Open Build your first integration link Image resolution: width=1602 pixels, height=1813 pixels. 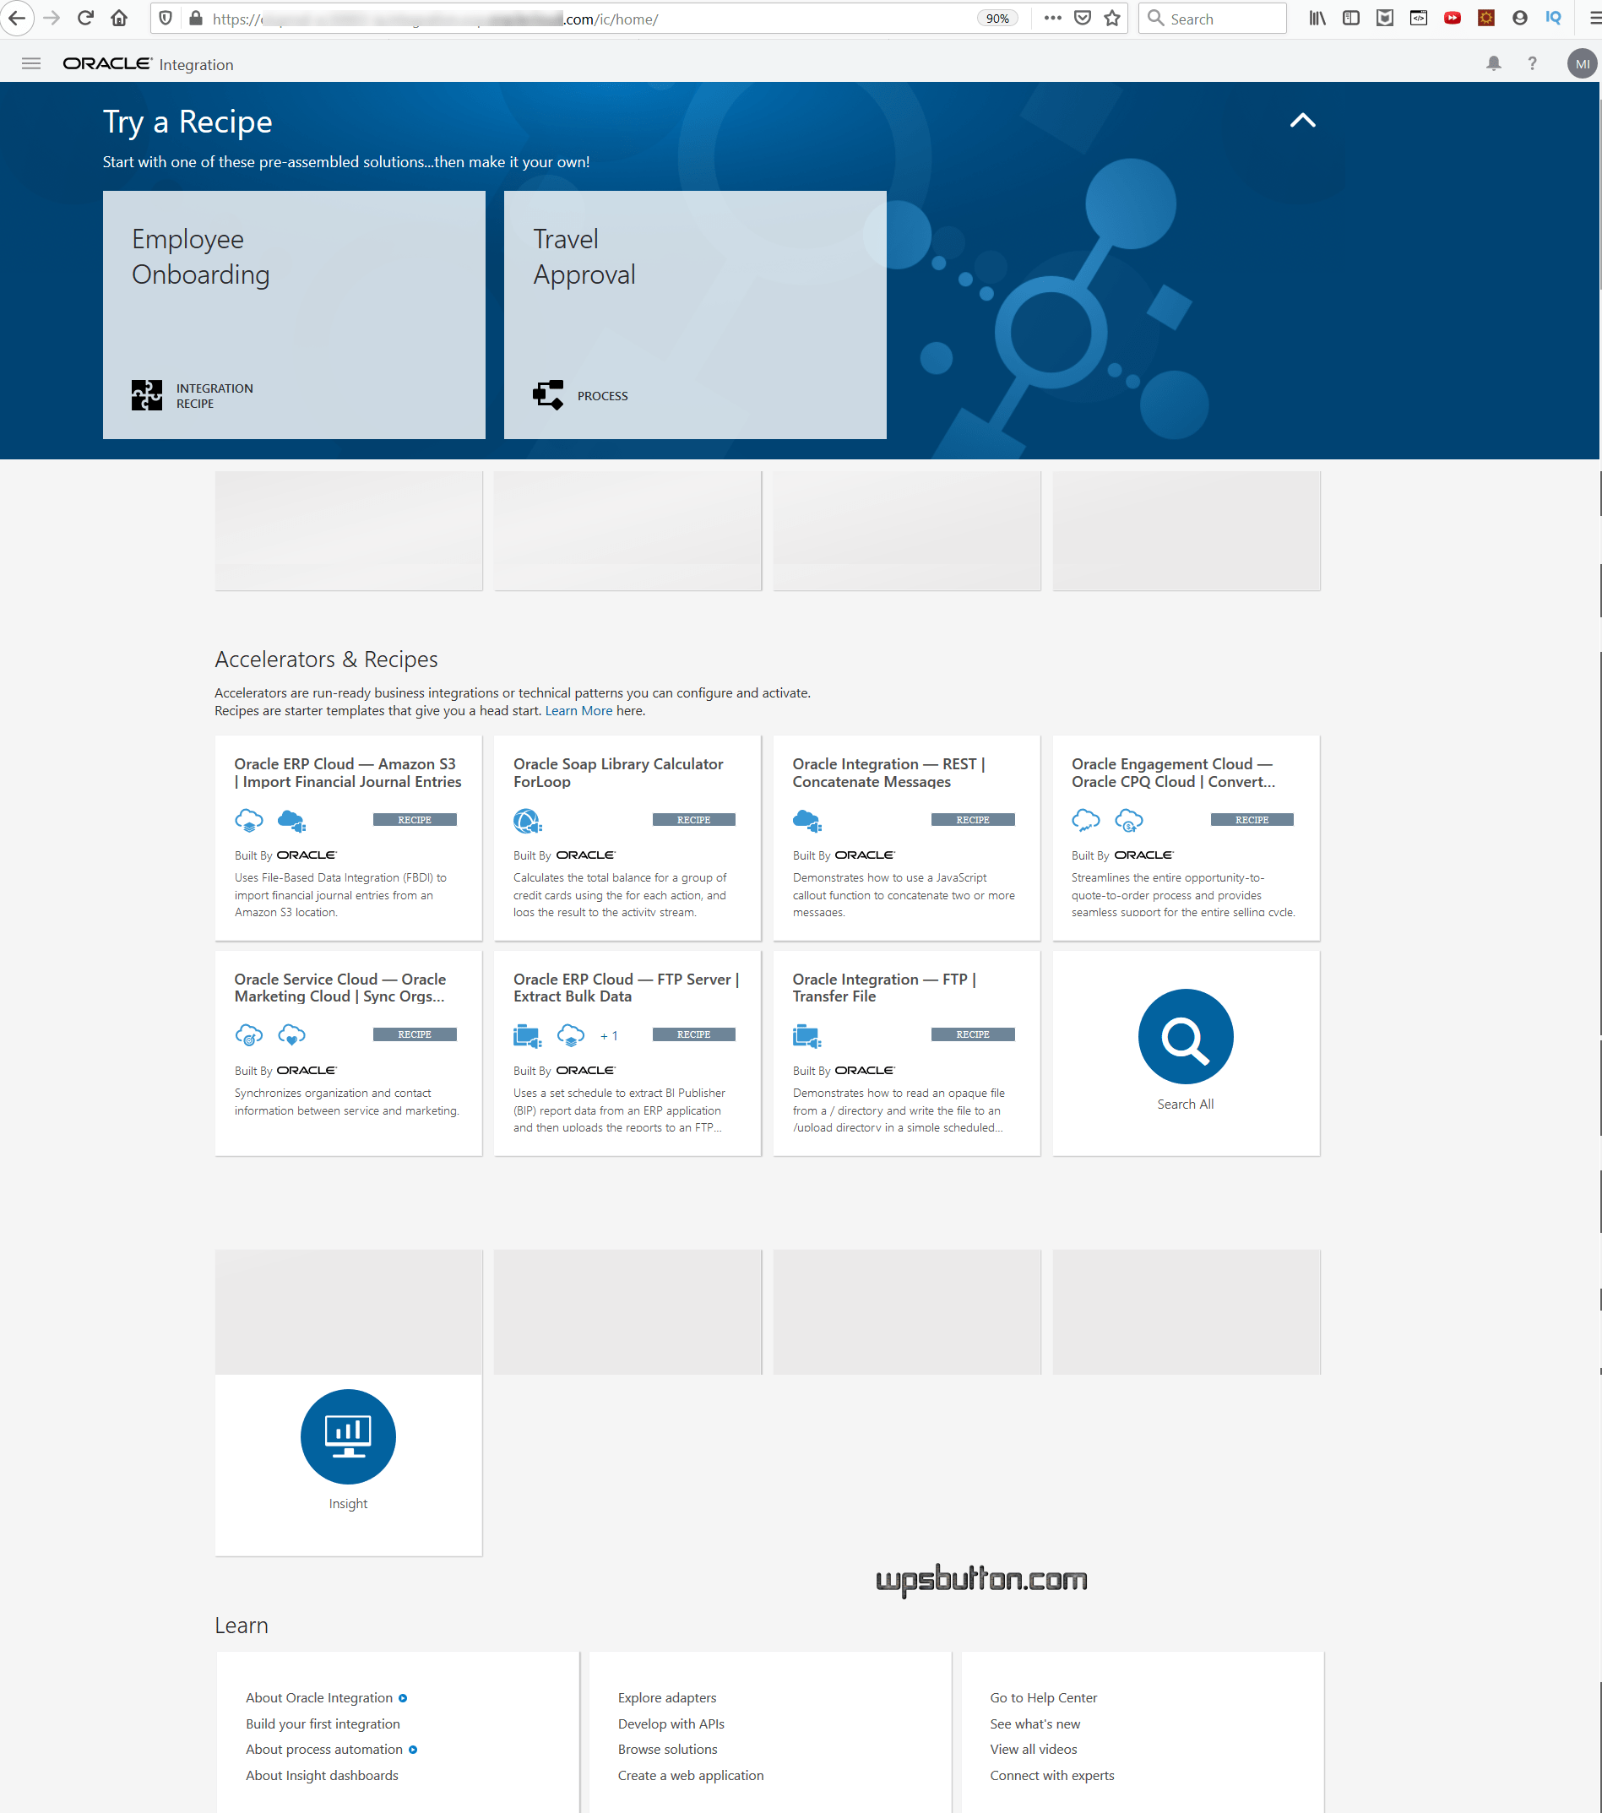click(x=323, y=1723)
